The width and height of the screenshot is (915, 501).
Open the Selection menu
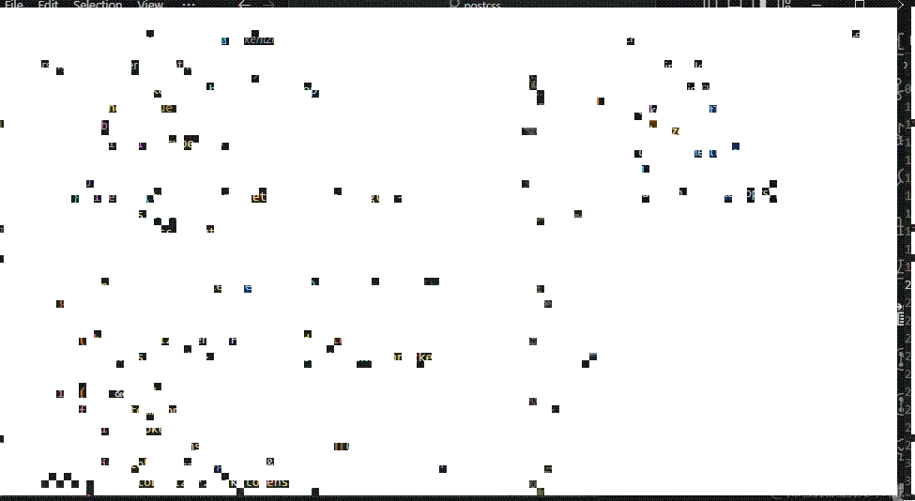pyautogui.click(x=98, y=5)
